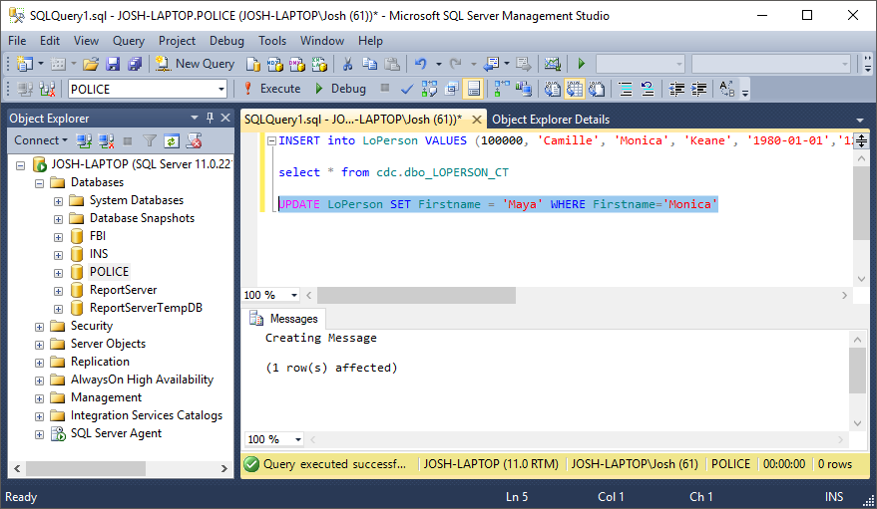
Task: Switch to Object Explorer Details tab
Action: (551, 119)
